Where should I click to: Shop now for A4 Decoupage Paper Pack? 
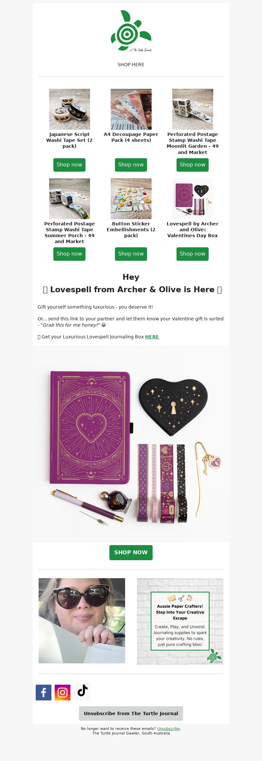tap(131, 165)
